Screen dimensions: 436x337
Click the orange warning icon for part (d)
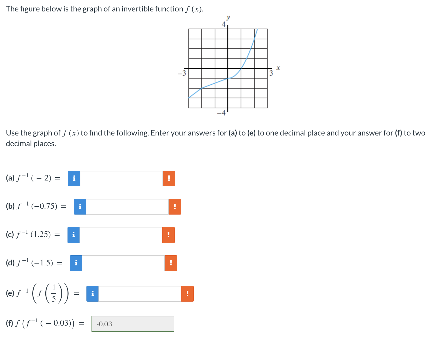(x=171, y=263)
